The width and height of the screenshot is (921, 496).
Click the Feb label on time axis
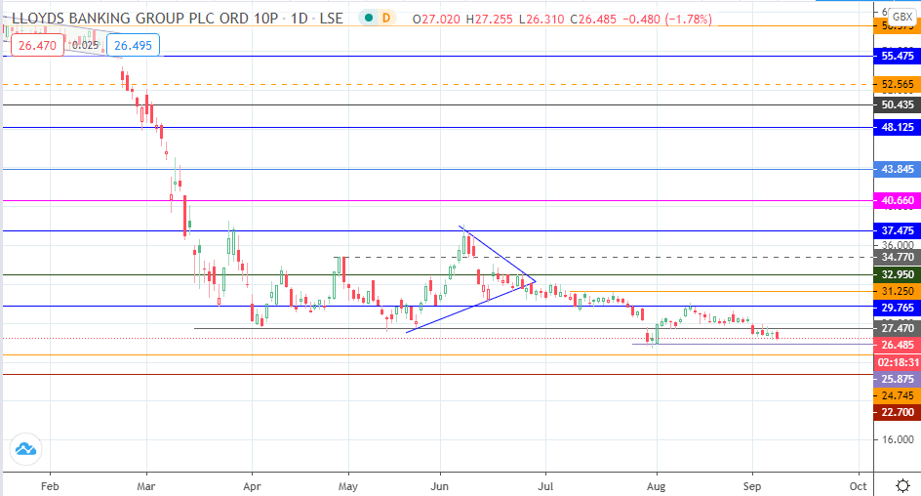50,486
